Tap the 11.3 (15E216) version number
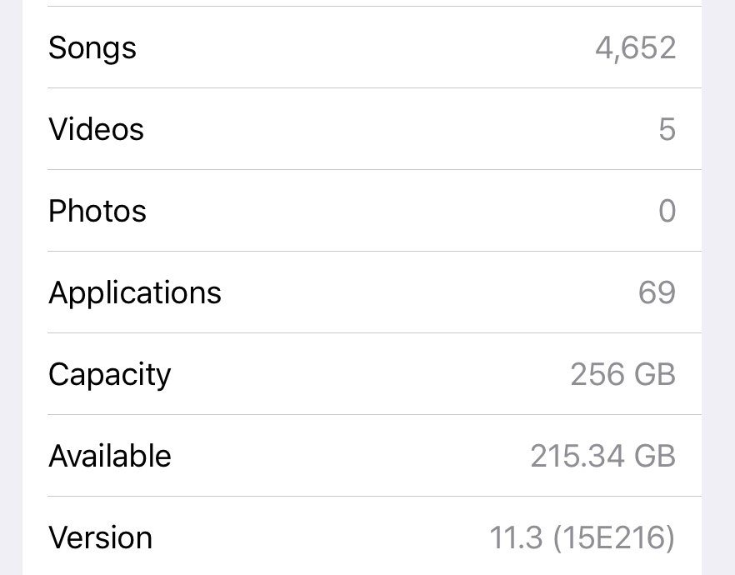This screenshot has width=735, height=575. pyautogui.click(x=582, y=537)
